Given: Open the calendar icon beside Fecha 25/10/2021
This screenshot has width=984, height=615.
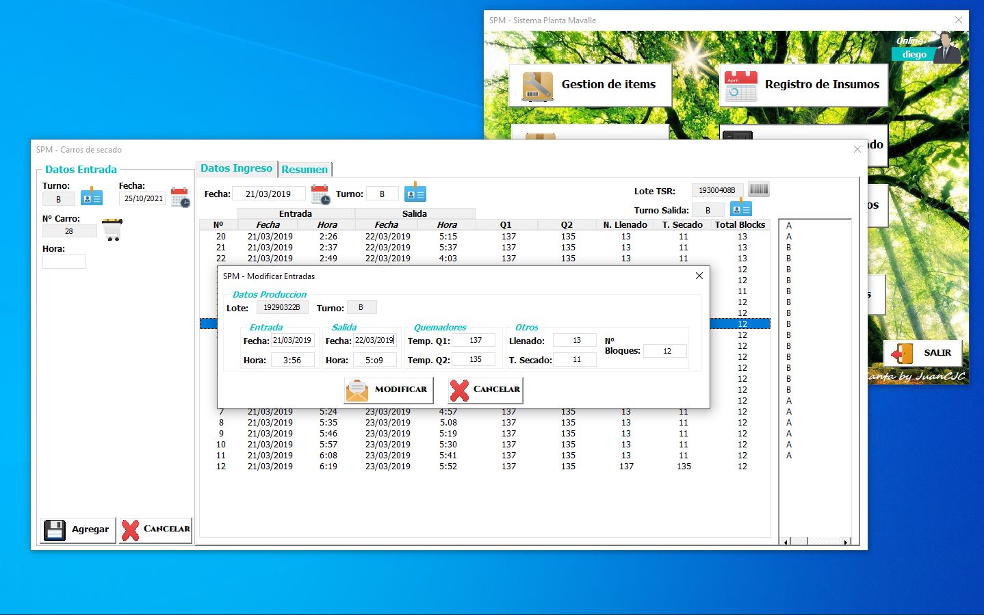Looking at the screenshot, I should coord(181,197).
